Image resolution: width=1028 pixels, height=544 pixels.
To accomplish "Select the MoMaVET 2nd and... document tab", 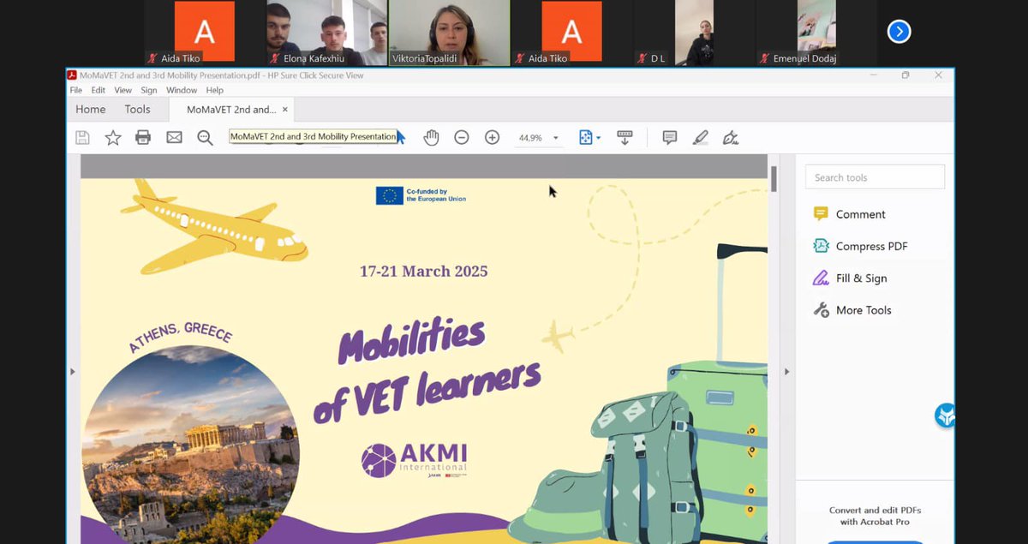I will 231,110.
